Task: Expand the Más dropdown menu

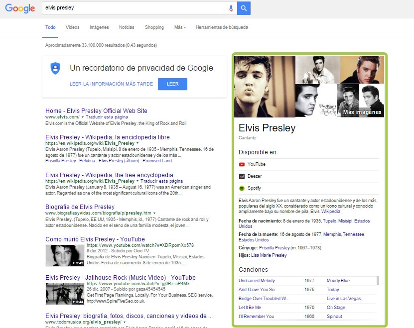Action: pyautogui.click(x=180, y=27)
